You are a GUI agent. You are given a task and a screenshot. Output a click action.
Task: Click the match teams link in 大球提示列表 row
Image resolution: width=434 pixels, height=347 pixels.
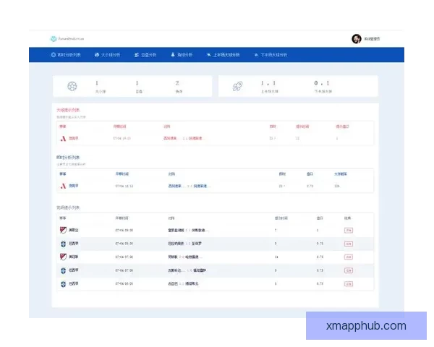(187, 137)
